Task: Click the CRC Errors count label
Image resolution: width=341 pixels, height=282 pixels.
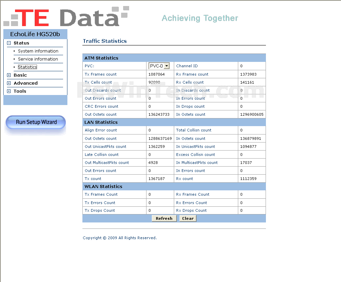Action: [101, 106]
